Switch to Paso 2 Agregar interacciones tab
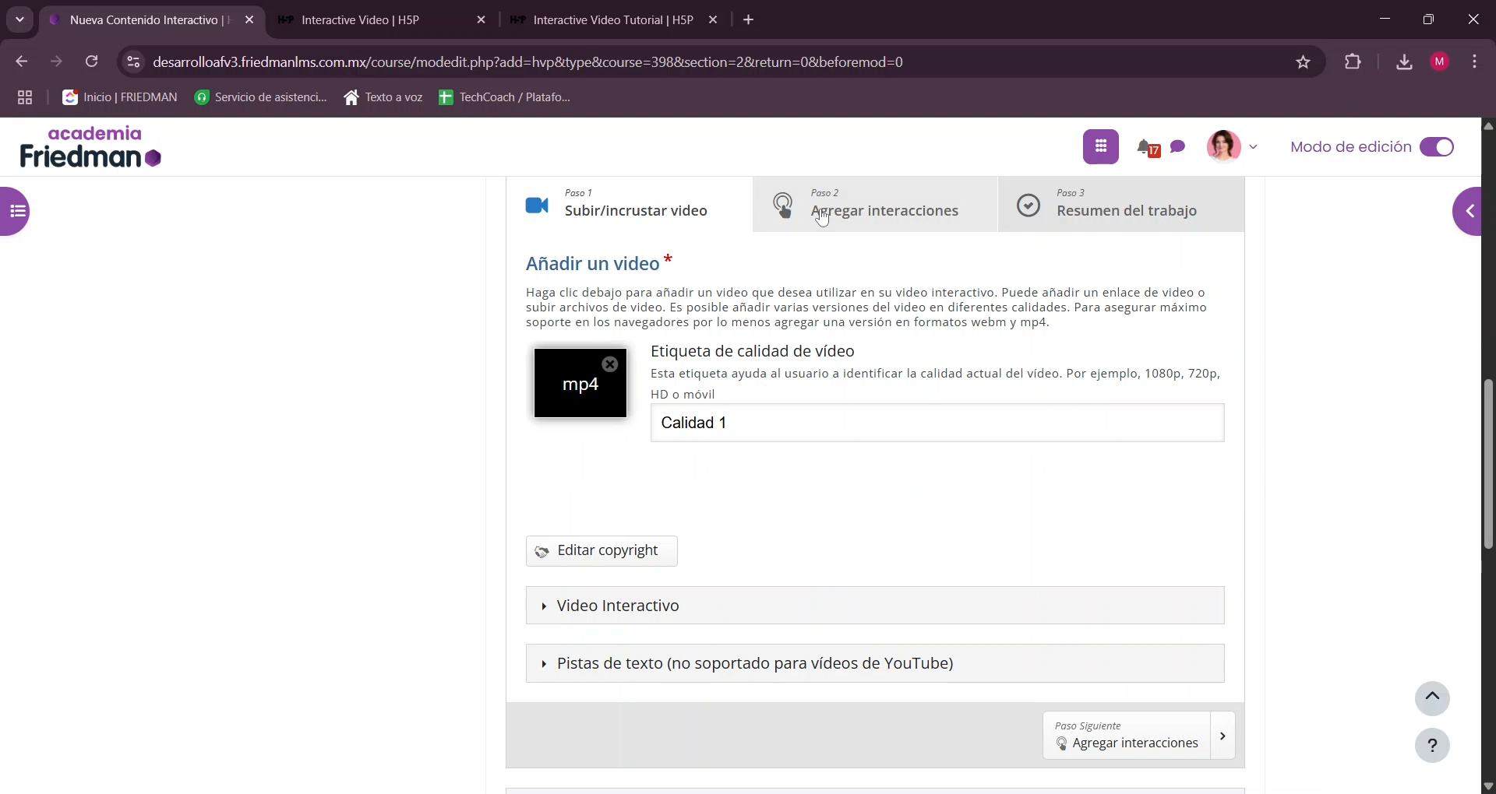 coord(875,204)
